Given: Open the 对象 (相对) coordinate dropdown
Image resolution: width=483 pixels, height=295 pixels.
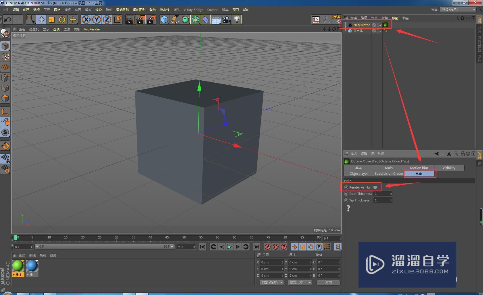Looking at the screenshot, I should tap(272, 282).
